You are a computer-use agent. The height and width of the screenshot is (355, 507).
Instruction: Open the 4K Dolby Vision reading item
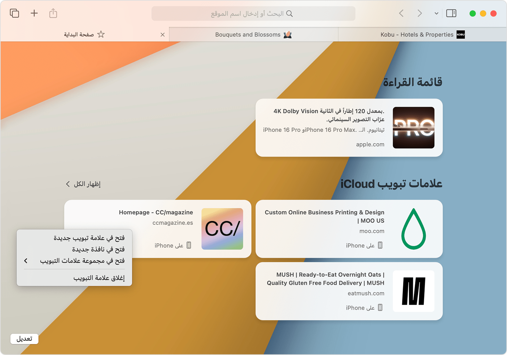349,128
